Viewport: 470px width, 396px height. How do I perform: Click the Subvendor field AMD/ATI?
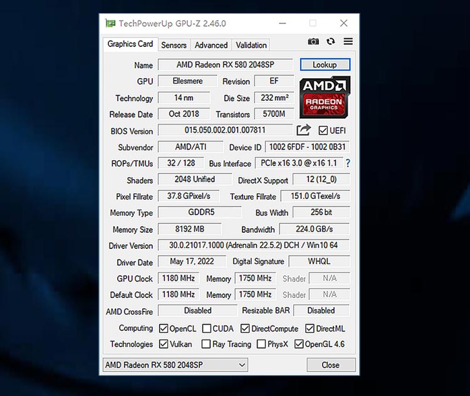191,147
